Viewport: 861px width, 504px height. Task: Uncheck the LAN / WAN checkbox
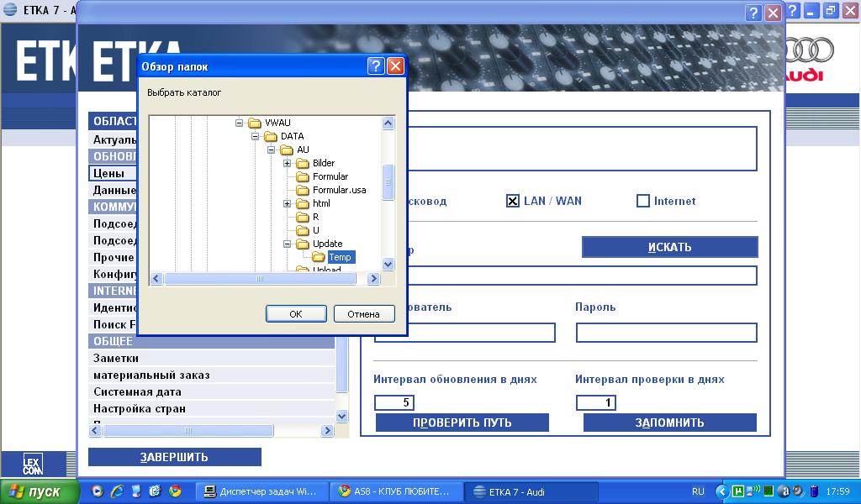coord(513,201)
